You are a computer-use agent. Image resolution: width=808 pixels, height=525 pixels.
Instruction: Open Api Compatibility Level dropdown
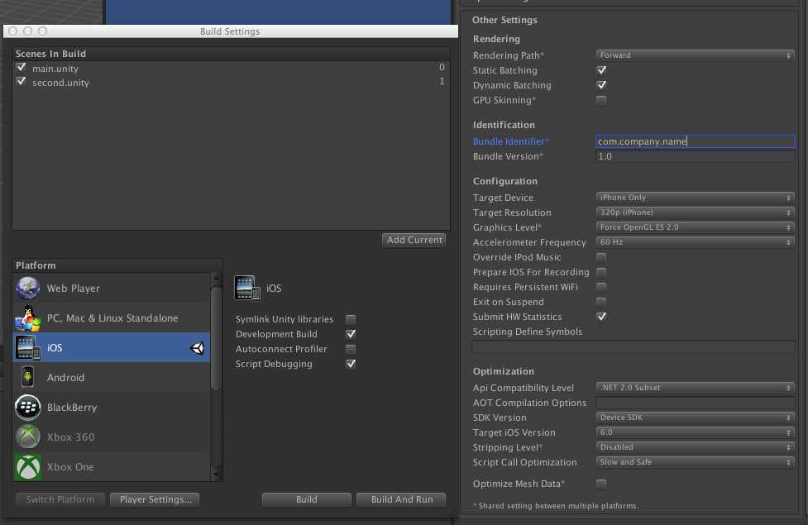coord(695,388)
